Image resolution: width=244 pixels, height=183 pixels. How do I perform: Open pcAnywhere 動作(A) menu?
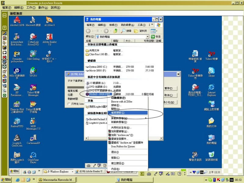click(x=43, y=7)
